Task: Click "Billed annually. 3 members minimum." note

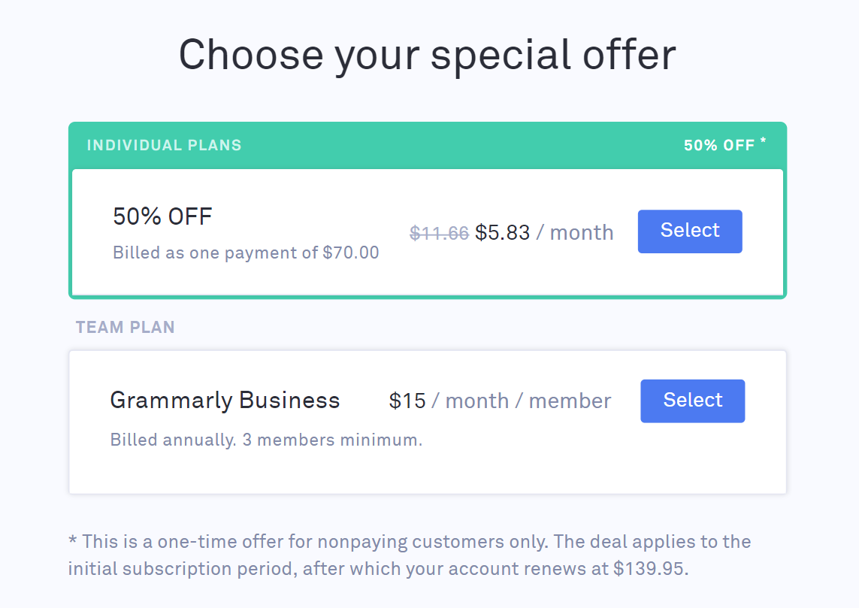Action: coord(266,440)
